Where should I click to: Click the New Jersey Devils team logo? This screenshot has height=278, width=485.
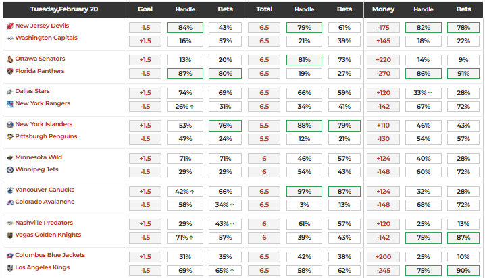click(x=9, y=26)
